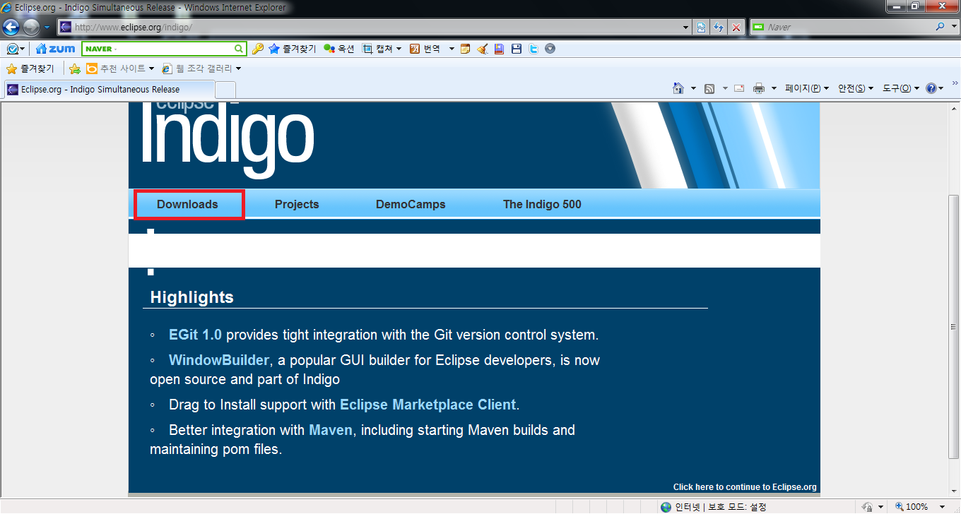Follow the Eclipse Marketplace Client link
Viewport: 961px width, 514px height.
(428, 405)
